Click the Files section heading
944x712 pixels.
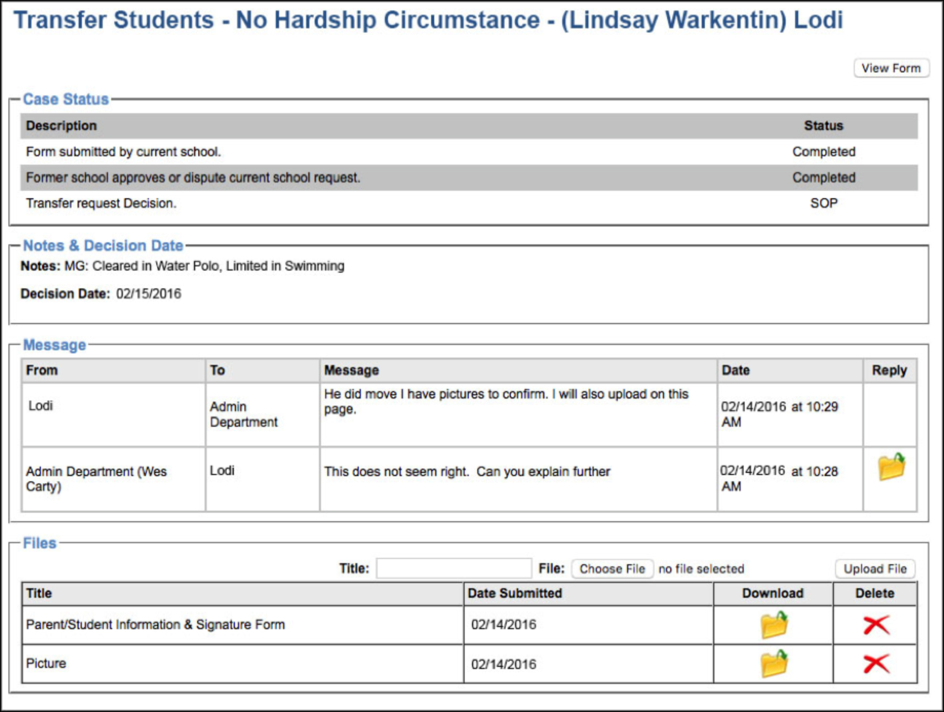(39, 543)
